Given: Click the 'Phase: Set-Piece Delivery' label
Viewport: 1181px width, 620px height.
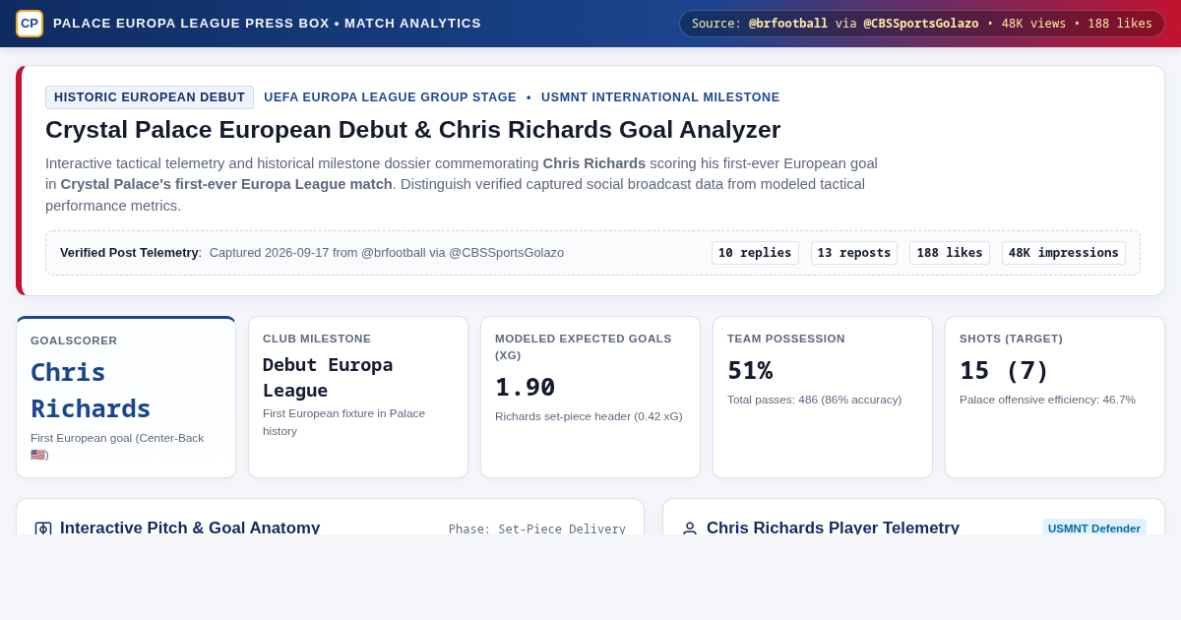Looking at the screenshot, I should point(537,528).
